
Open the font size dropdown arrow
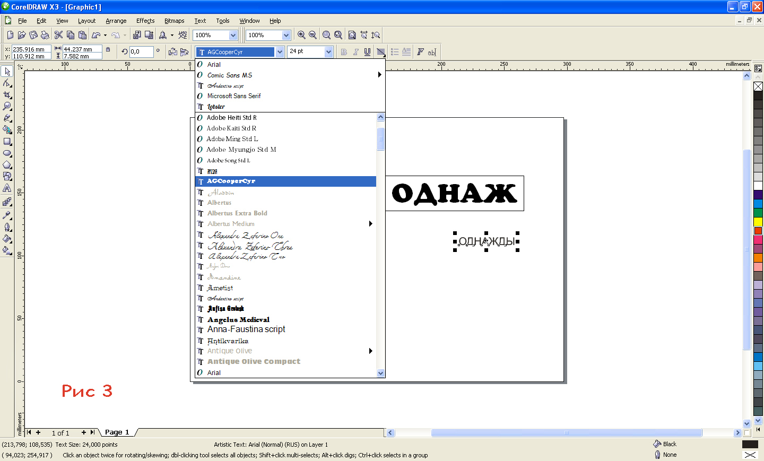(328, 51)
